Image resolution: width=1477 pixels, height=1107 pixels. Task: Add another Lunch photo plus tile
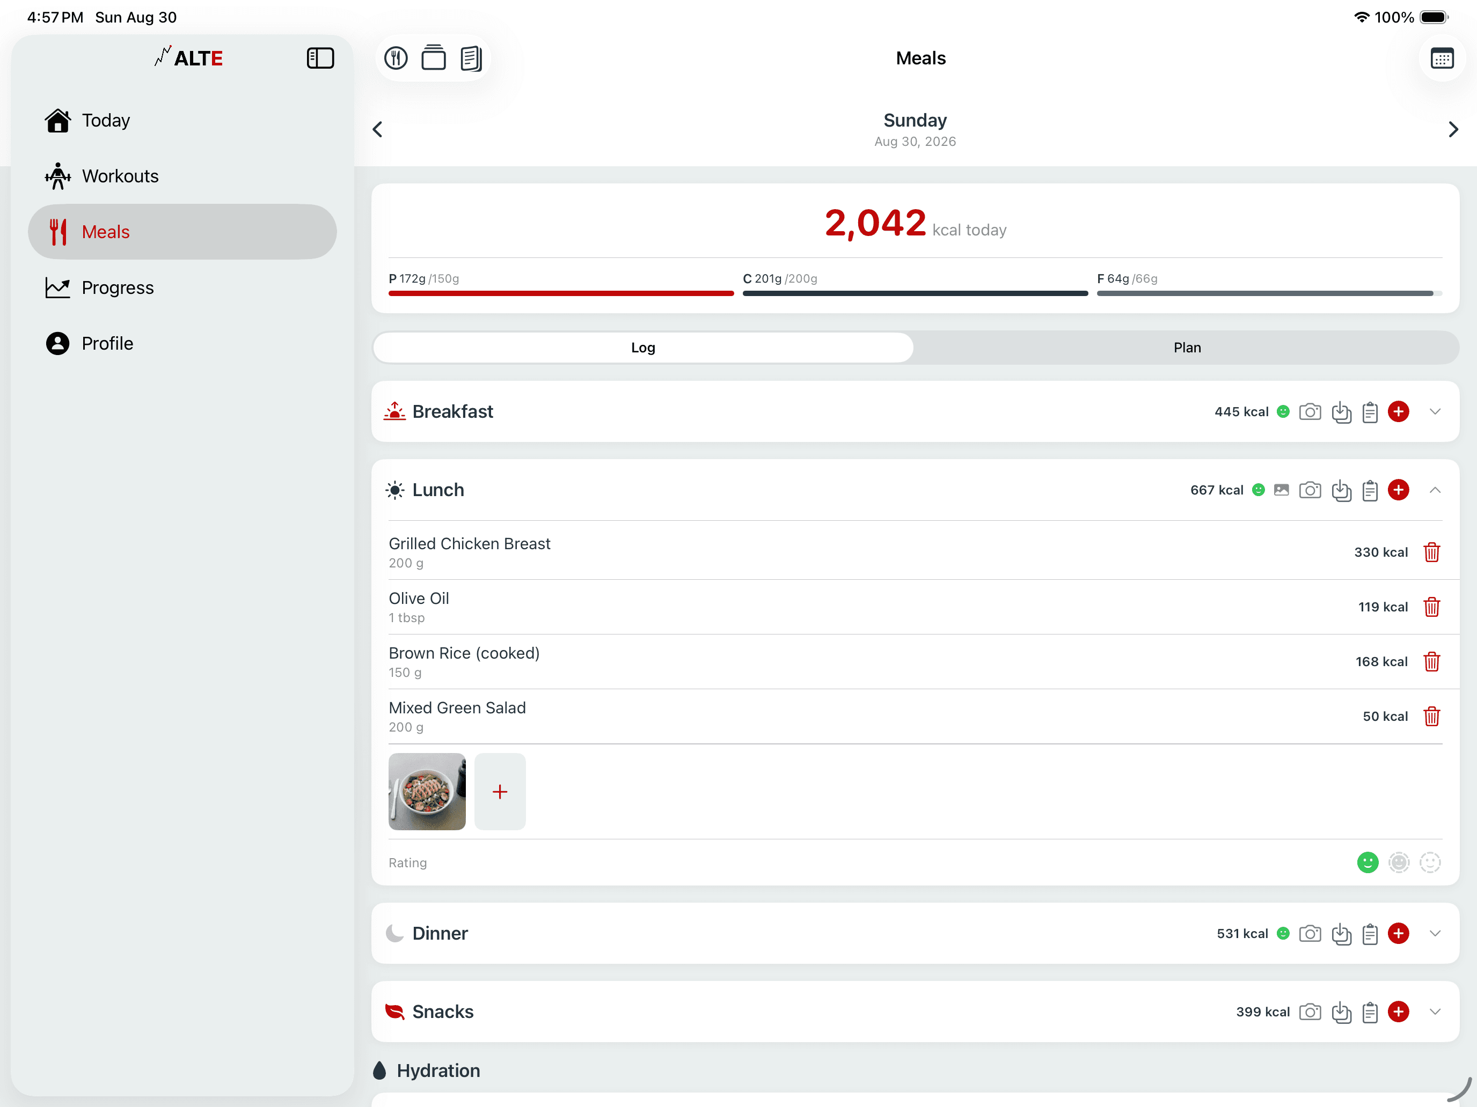[x=500, y=792]
